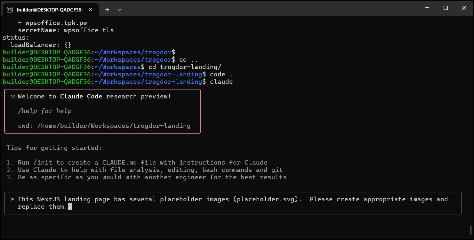474x240 pixels.
Task: Minimize the terminal window
Action: (x=427, y=8)
